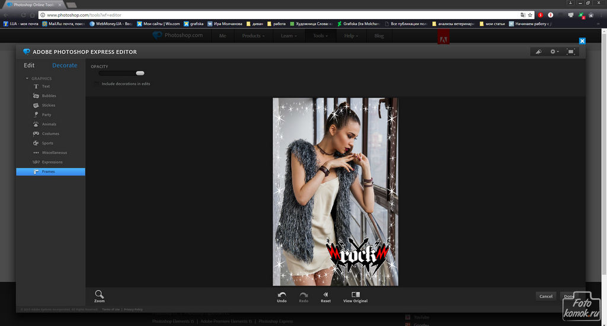This screenshot has height=326, width=607.
Task: Click the Cancel button
Action: point(546,296)
